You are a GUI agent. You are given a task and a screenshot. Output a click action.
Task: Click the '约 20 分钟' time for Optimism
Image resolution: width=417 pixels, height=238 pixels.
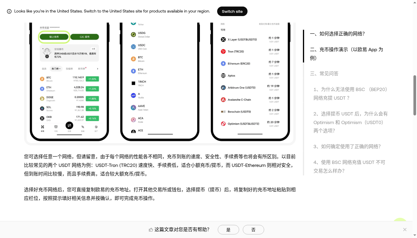click(x=273, y=122)
